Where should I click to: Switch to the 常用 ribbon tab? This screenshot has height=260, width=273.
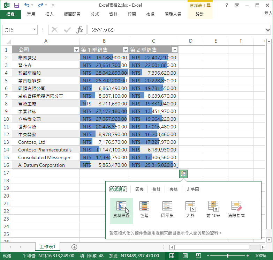31,14
